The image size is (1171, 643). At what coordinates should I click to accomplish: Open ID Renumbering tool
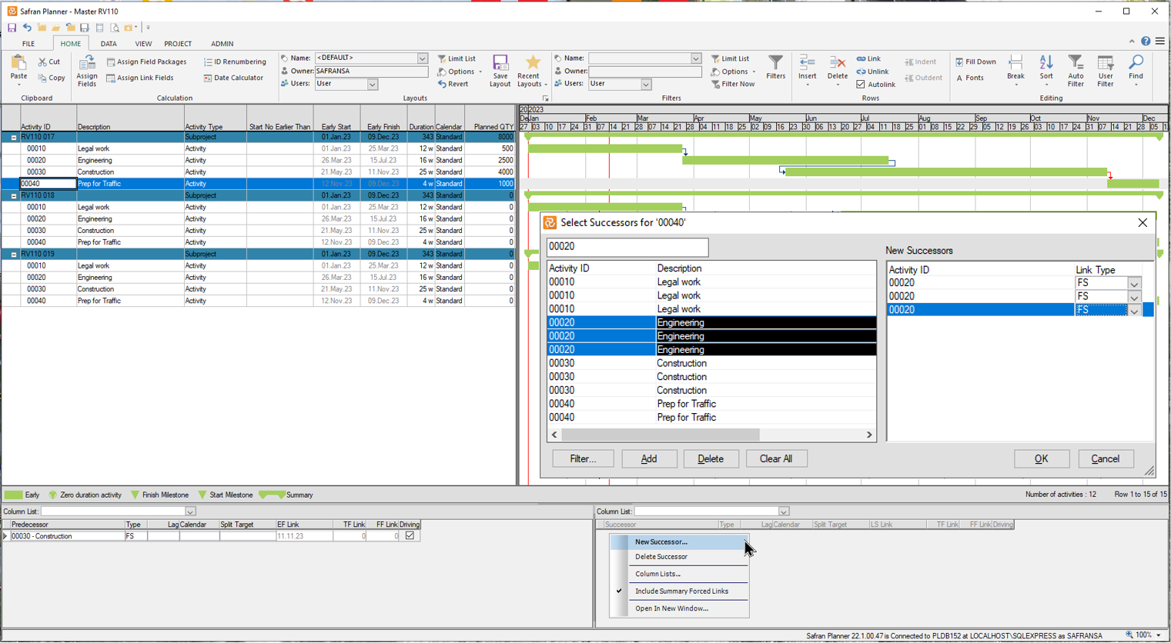pyautogui.click(x=235, y=62)
